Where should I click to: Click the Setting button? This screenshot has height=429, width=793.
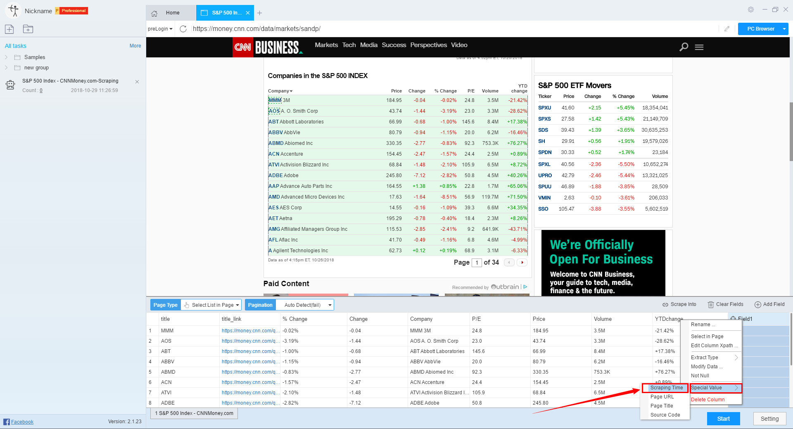(769, 419)
